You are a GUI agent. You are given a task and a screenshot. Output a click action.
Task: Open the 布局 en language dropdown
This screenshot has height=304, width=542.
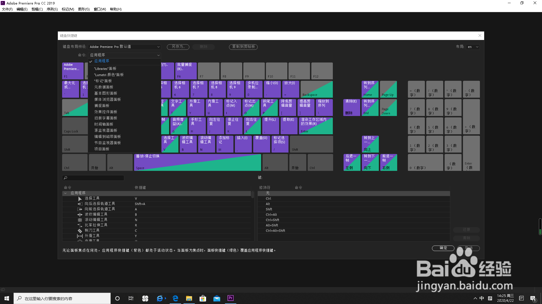473,47
